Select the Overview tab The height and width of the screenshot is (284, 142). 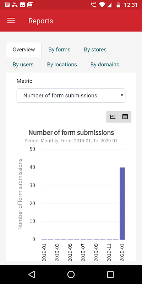tap(24, 50)
